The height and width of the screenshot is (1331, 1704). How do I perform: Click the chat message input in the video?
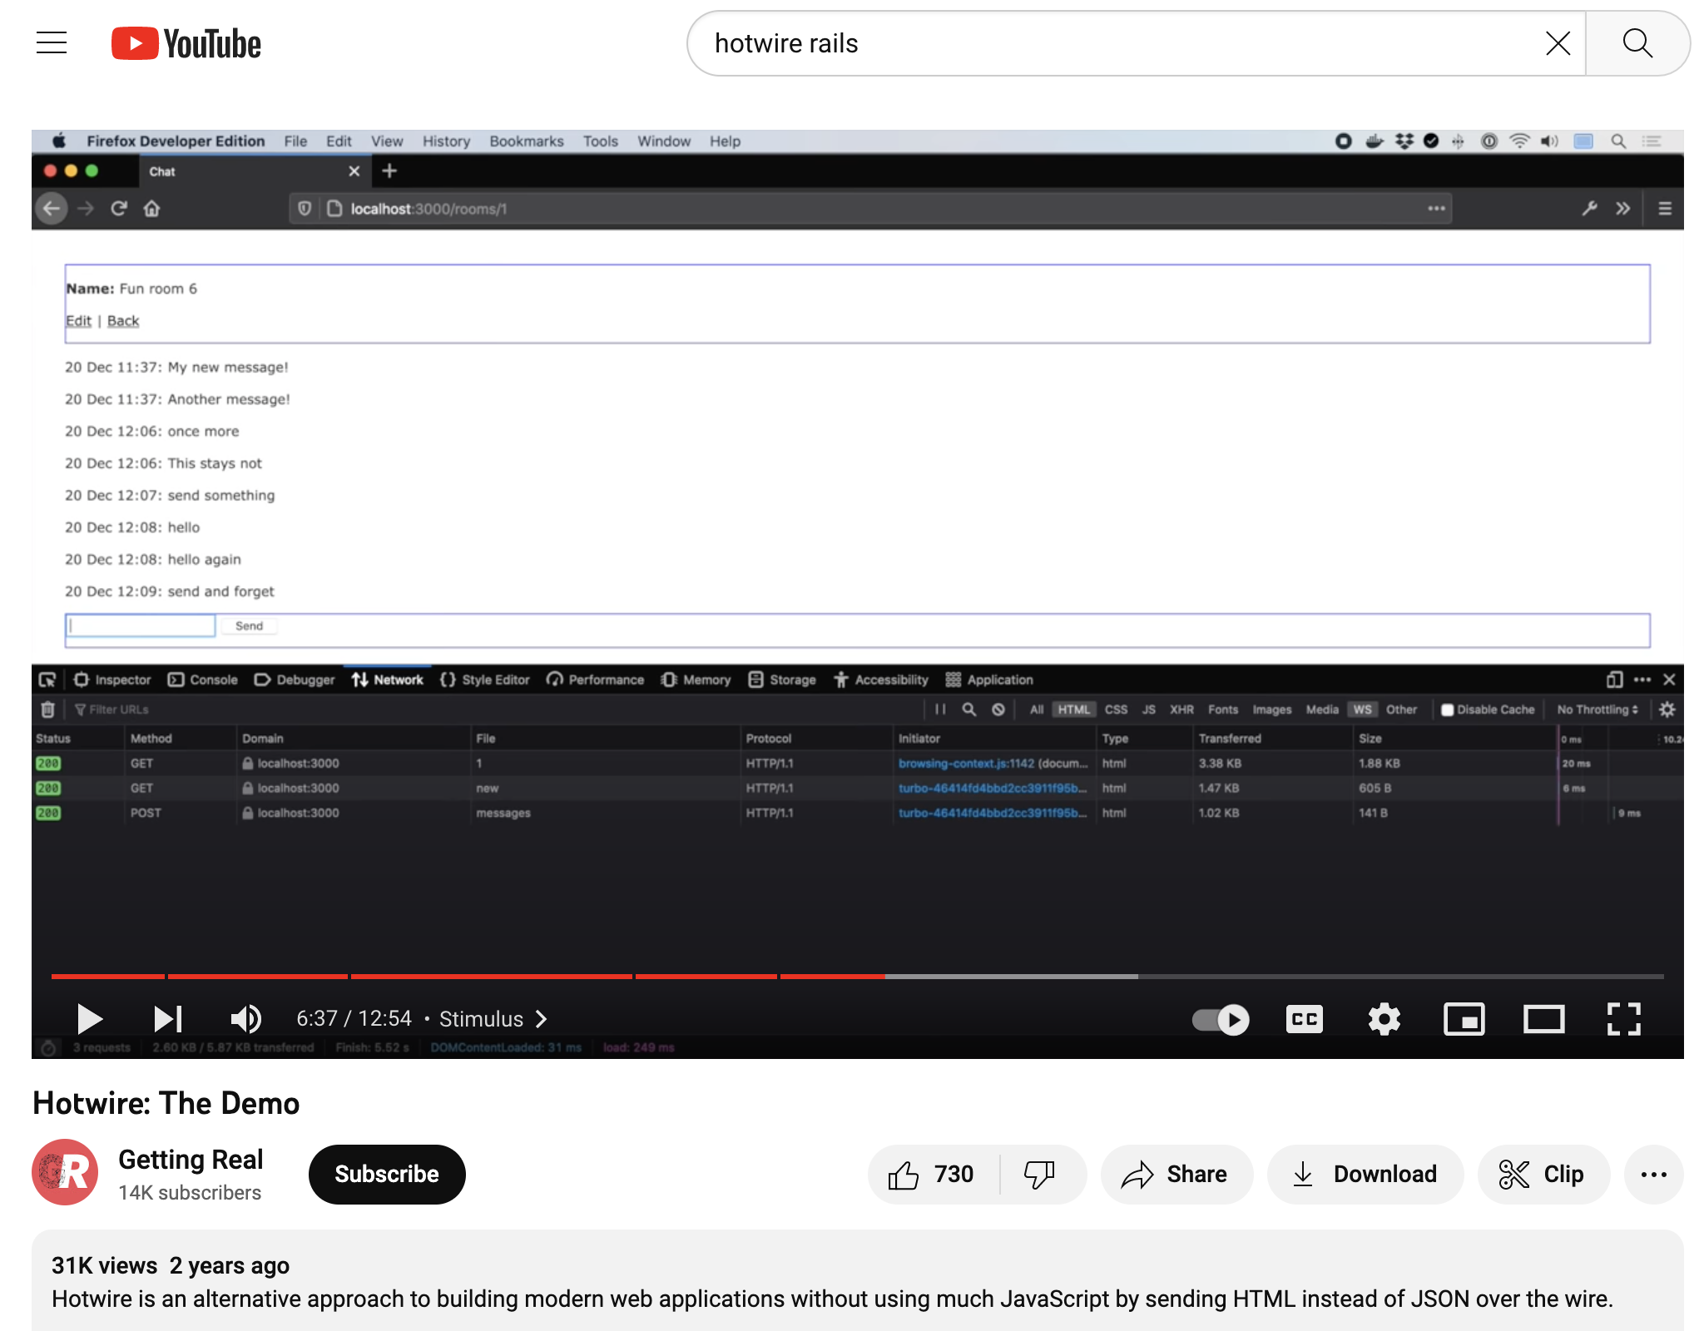[x=141, y=626]
